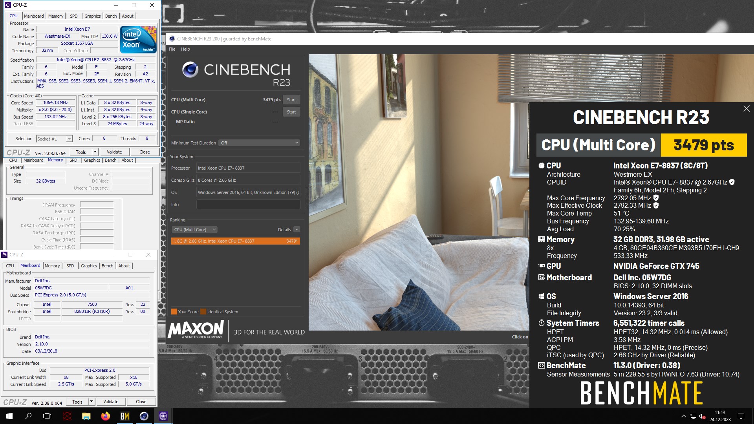Image resolution: width=754 pixels, height=424 pixels.
Task: Open About tab in middle CPU-Z window
Action: (x=127, y=160)
